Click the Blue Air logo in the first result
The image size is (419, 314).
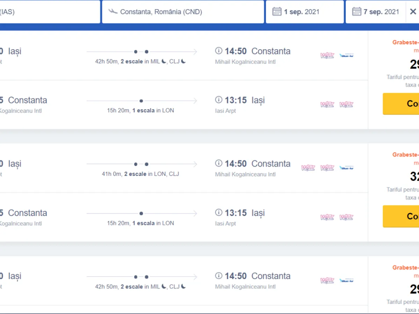346,55
